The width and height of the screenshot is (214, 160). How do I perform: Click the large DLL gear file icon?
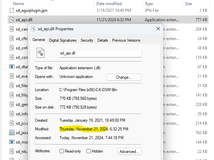click(x=40, y=53)
